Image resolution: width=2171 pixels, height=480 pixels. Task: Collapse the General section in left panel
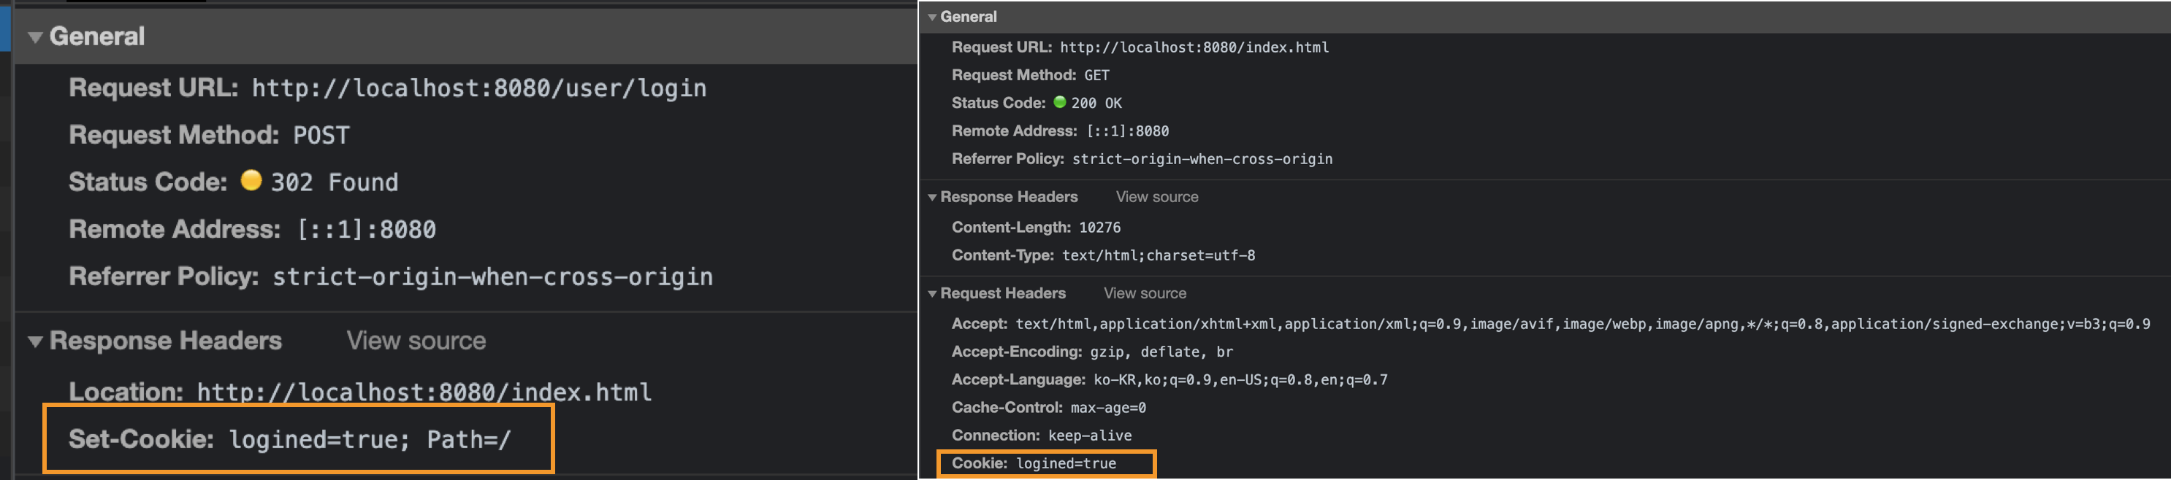(35, 37)
